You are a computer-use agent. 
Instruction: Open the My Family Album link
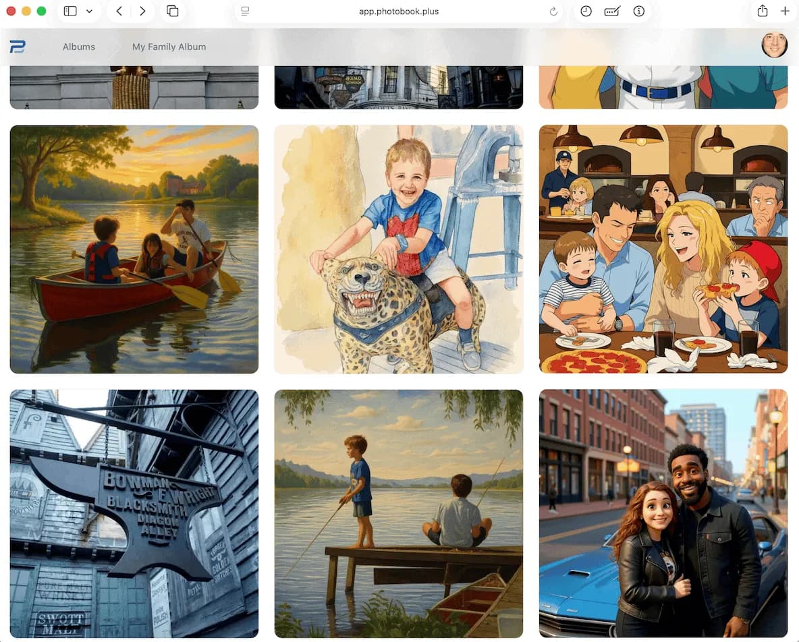click(169, 47)
